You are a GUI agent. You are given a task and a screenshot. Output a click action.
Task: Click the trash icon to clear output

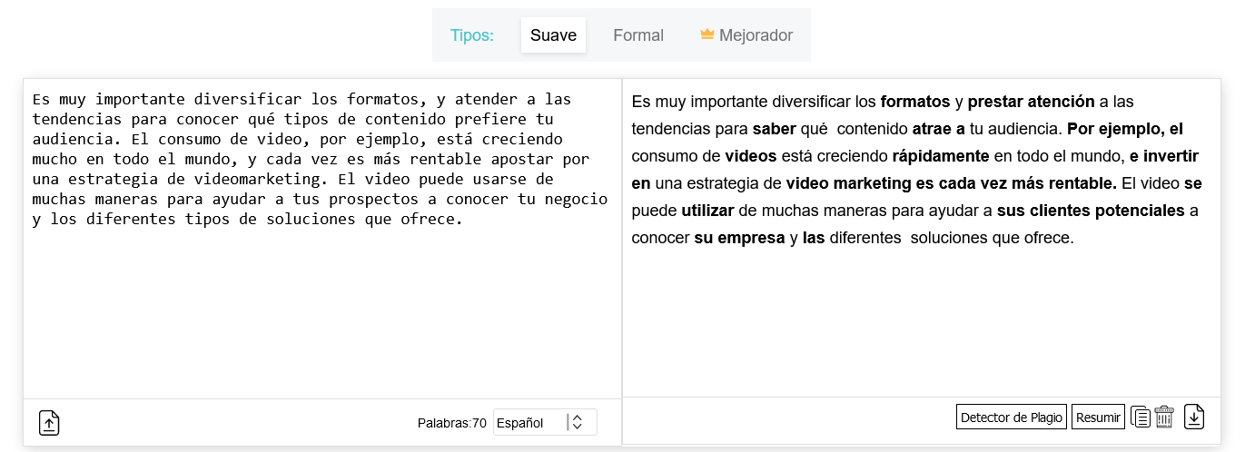coord(1164,418)
